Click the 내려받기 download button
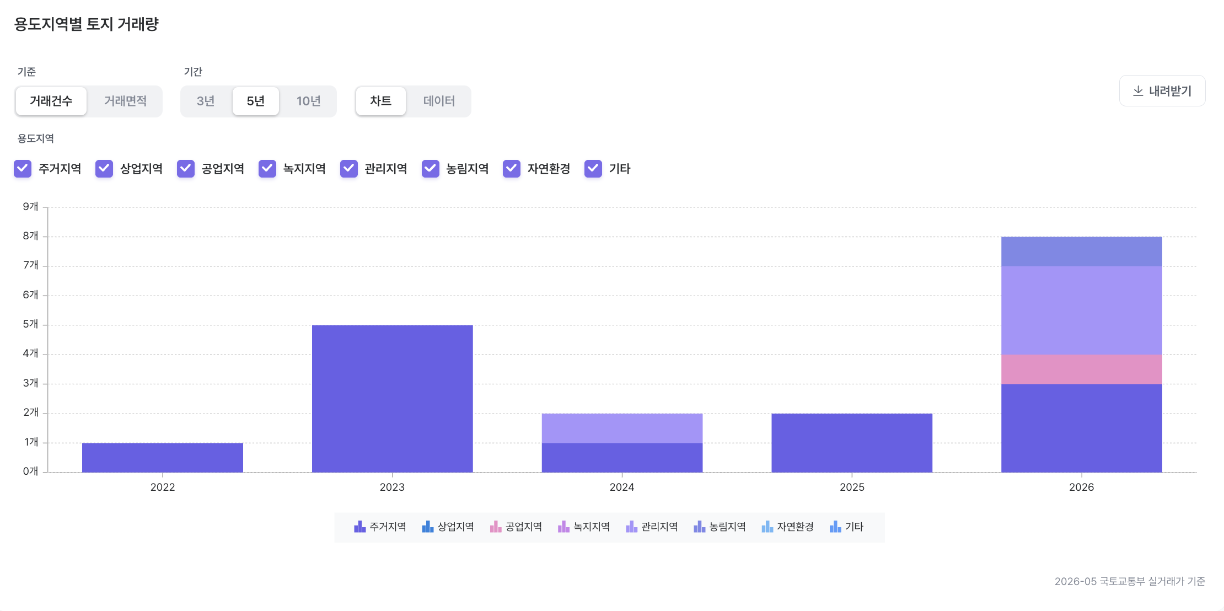The image size is (1224, 611). [x=1162, y=91]
